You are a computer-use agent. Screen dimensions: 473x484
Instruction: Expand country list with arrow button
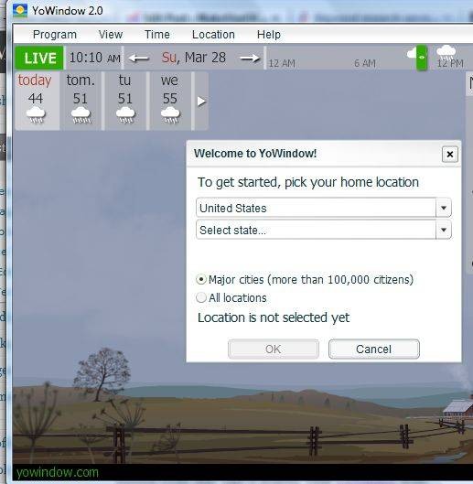click(x=444, y=208)
